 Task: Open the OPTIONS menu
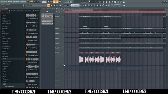(18, 2)
